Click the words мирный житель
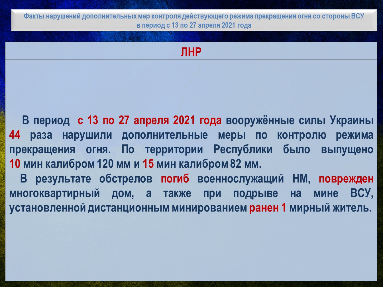Image resolution: width=383 pixels, height=287 pixels. [331, 208]
